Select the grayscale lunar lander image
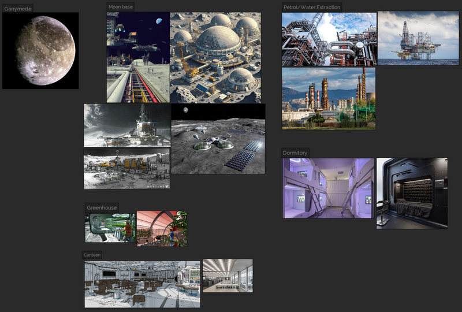This screenshot has width=462, height=312. (x=126, y=125)
